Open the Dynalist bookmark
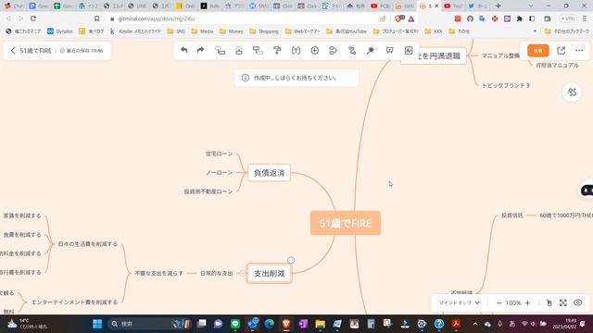The height and width of the screenshot is (333, 593). (x=59, y=31)
